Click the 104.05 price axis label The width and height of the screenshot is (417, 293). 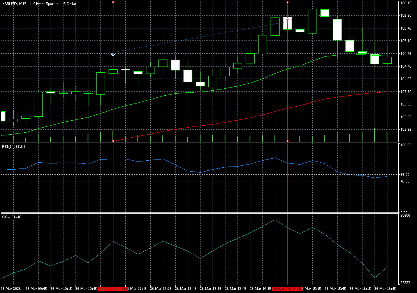406,79
